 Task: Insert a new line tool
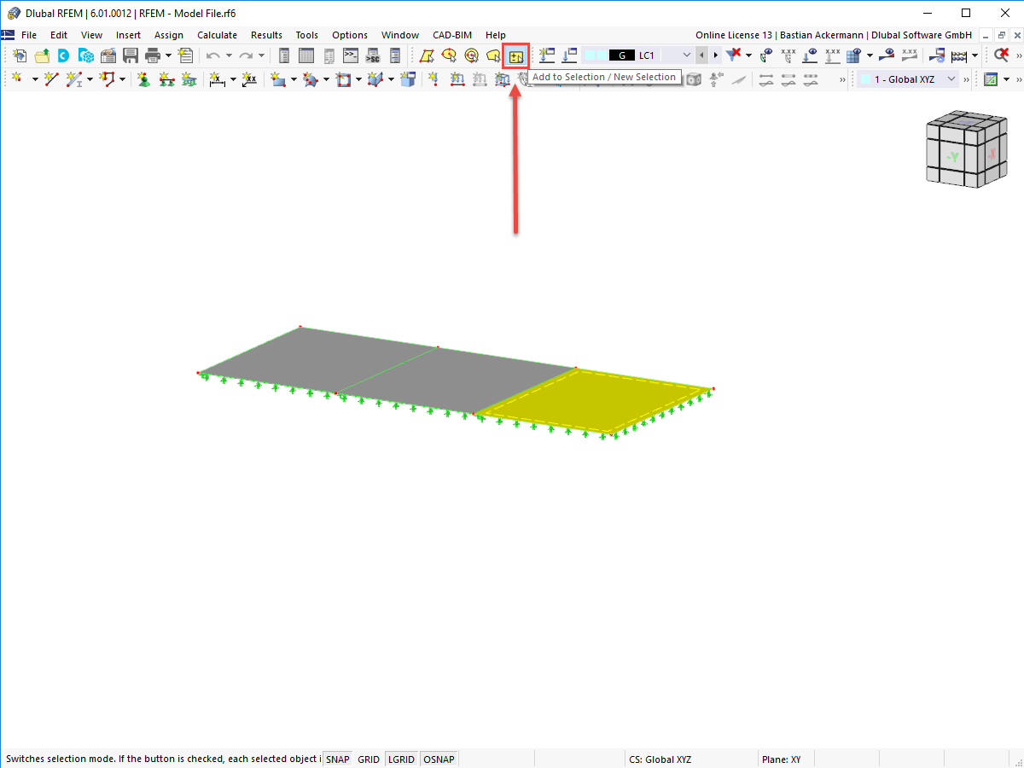[x=51, y=79]
